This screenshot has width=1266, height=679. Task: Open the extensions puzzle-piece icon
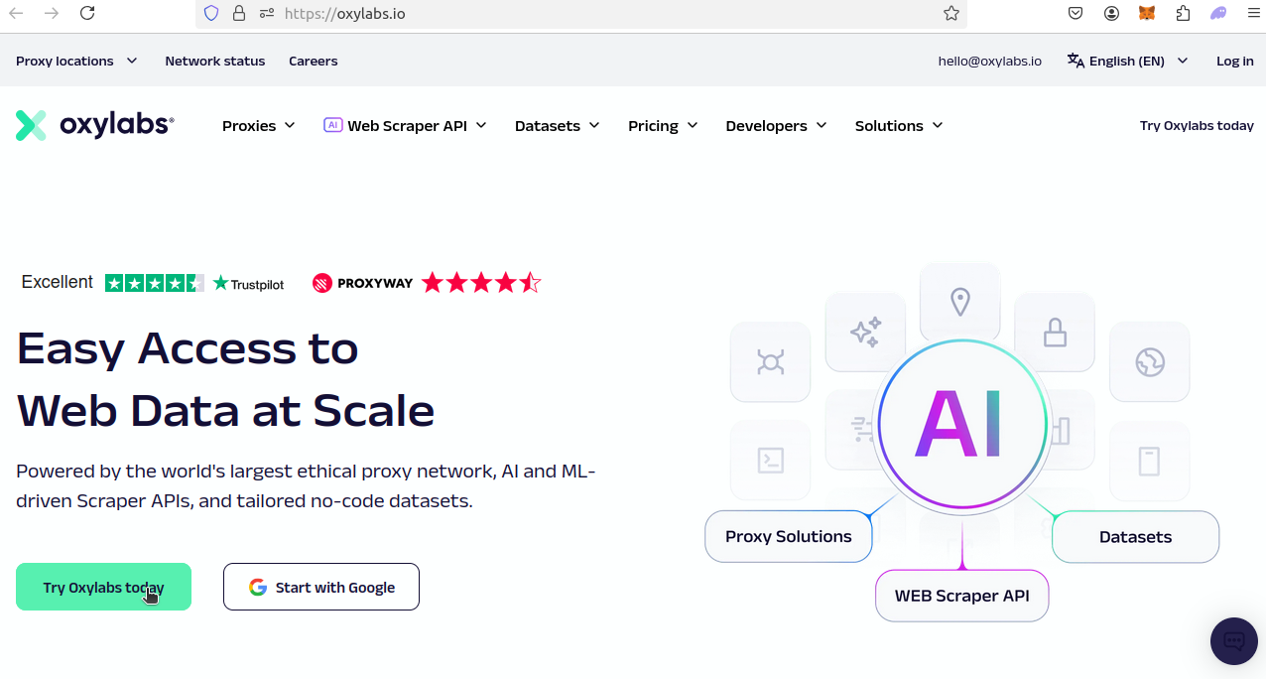click(1183, 13)
